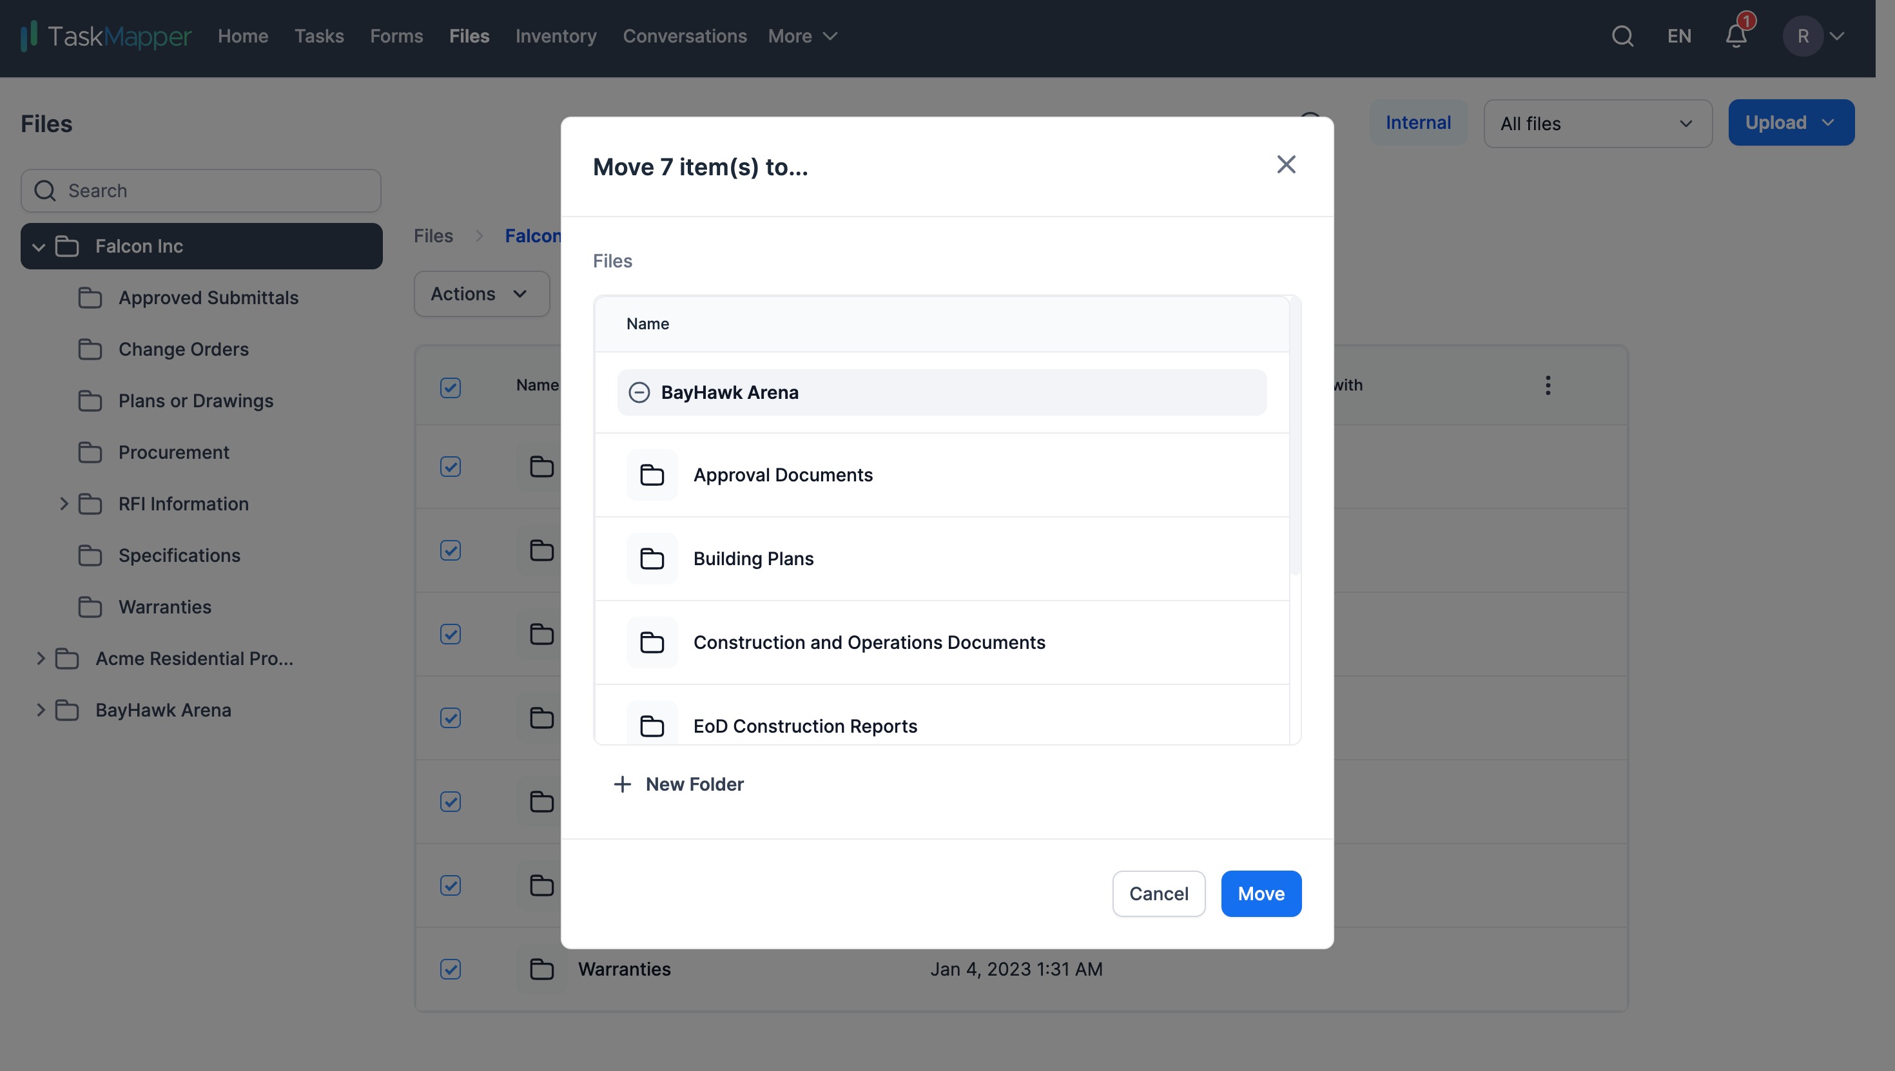This screenshot has height=1071, width=1895.
Task: Click the Warranties row folder icon in table
Action: 541,969
